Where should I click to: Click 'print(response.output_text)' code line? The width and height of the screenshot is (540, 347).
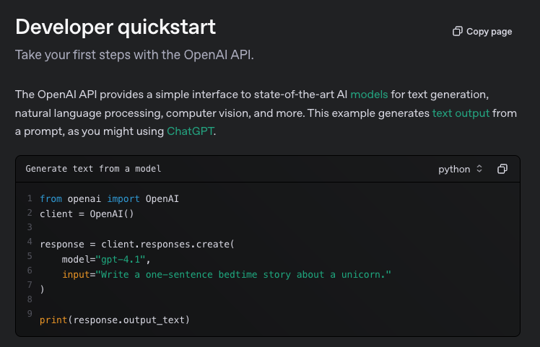(x=115, y=320)
